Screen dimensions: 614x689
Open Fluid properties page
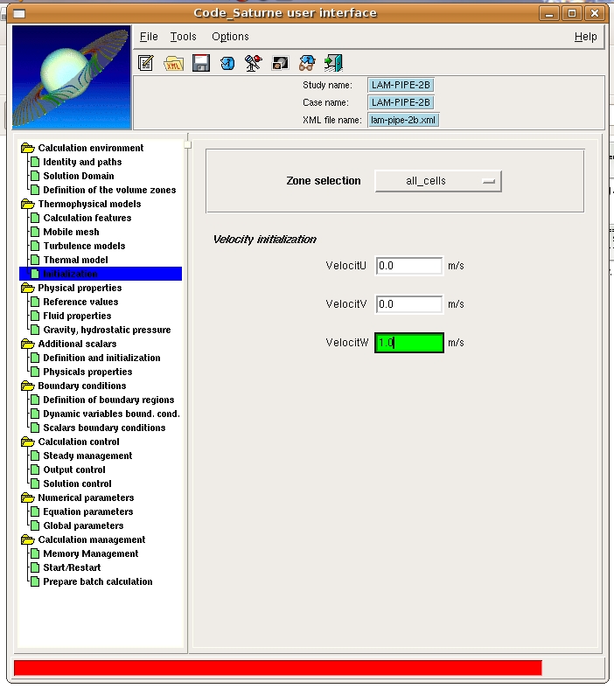coord(77,316)
